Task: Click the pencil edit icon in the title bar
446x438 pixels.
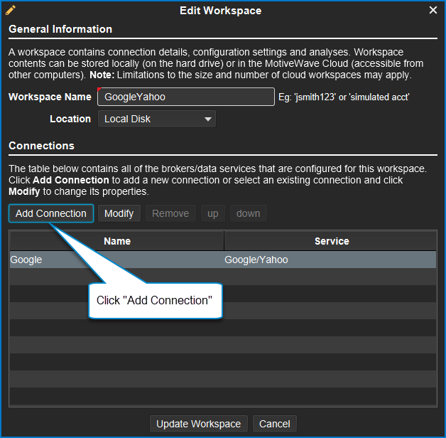Action: [11, 10]
